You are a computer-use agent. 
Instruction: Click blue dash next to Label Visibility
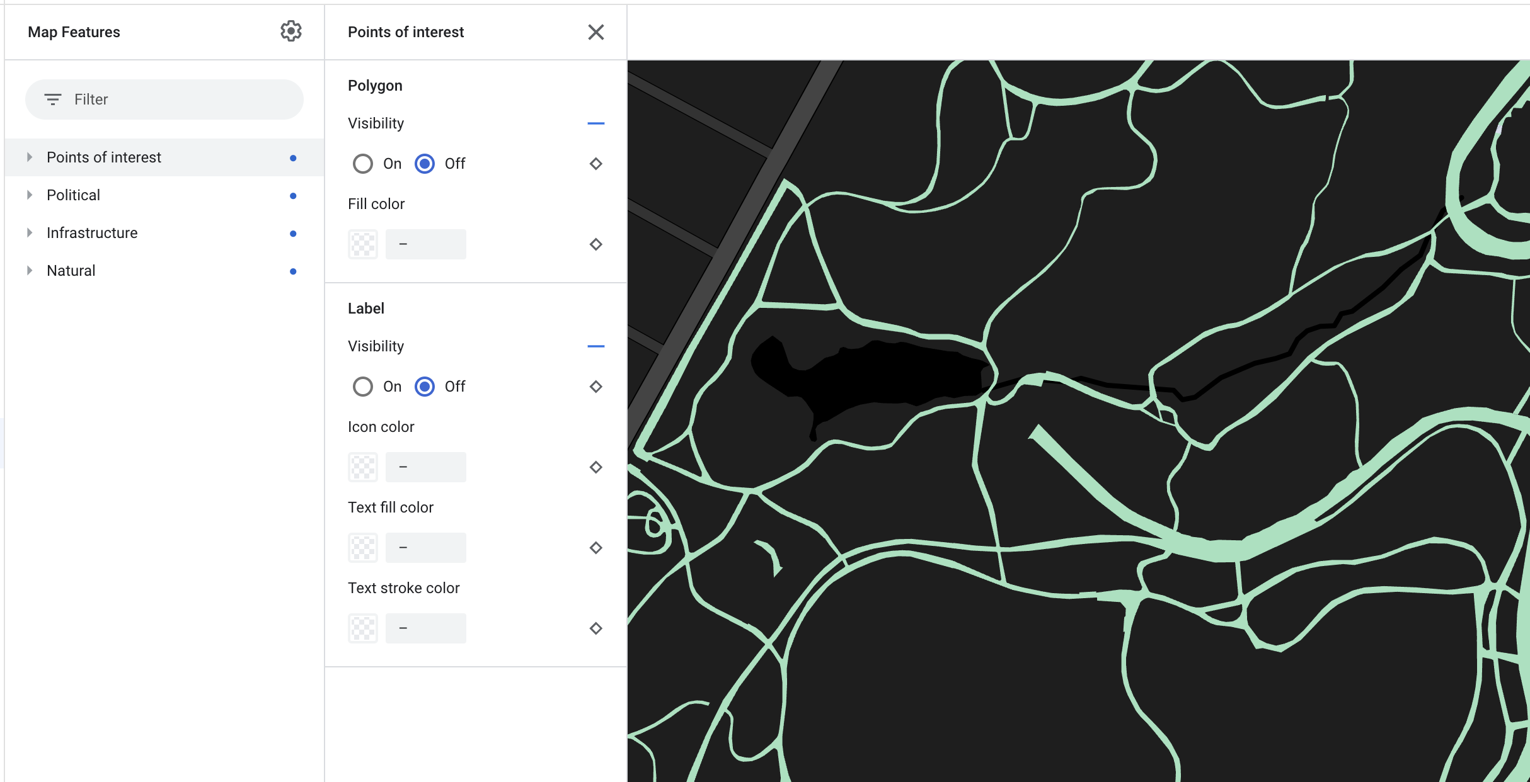(x=595, y=346)
